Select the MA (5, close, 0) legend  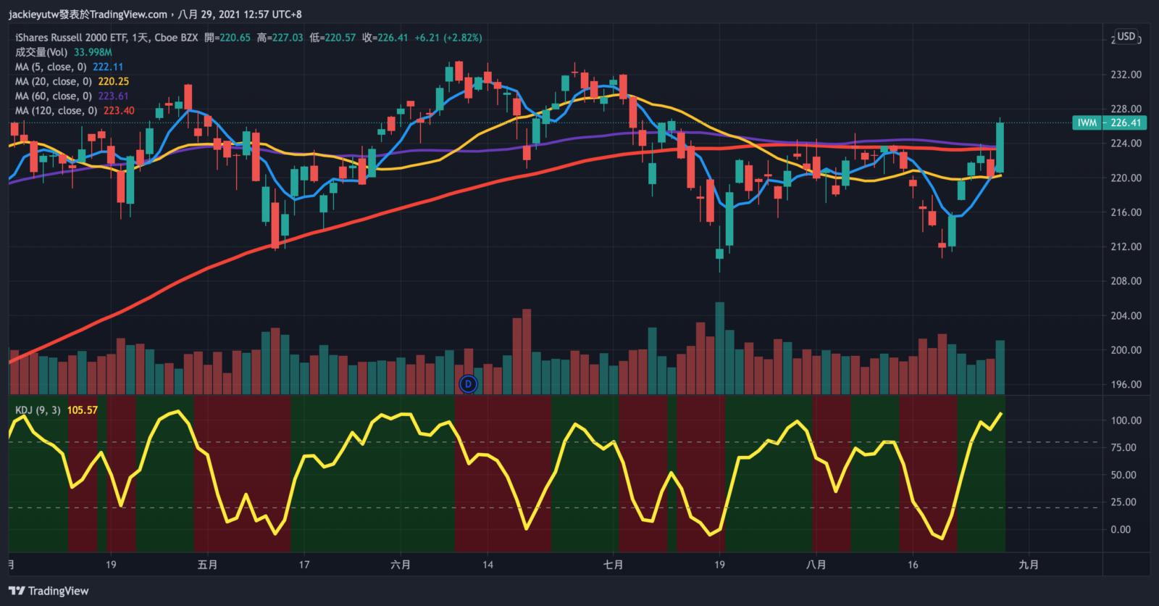[x=51, y=67]
